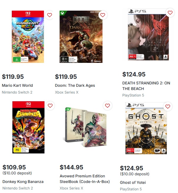Tap heart icon on Death Stranding 2
This screenshot has width=178, height=193.
[x=170, y=13]
